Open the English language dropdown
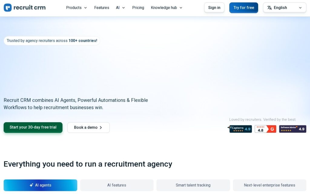 [285, 8]
